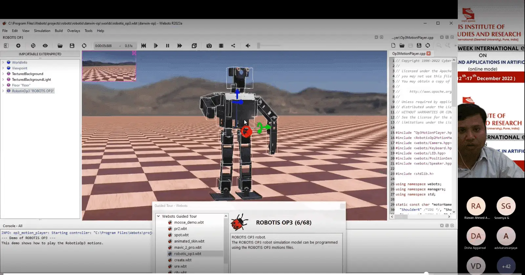Click the eye view icon in toolbar
This screenshot has width=525, height=275.
(45, 46)
